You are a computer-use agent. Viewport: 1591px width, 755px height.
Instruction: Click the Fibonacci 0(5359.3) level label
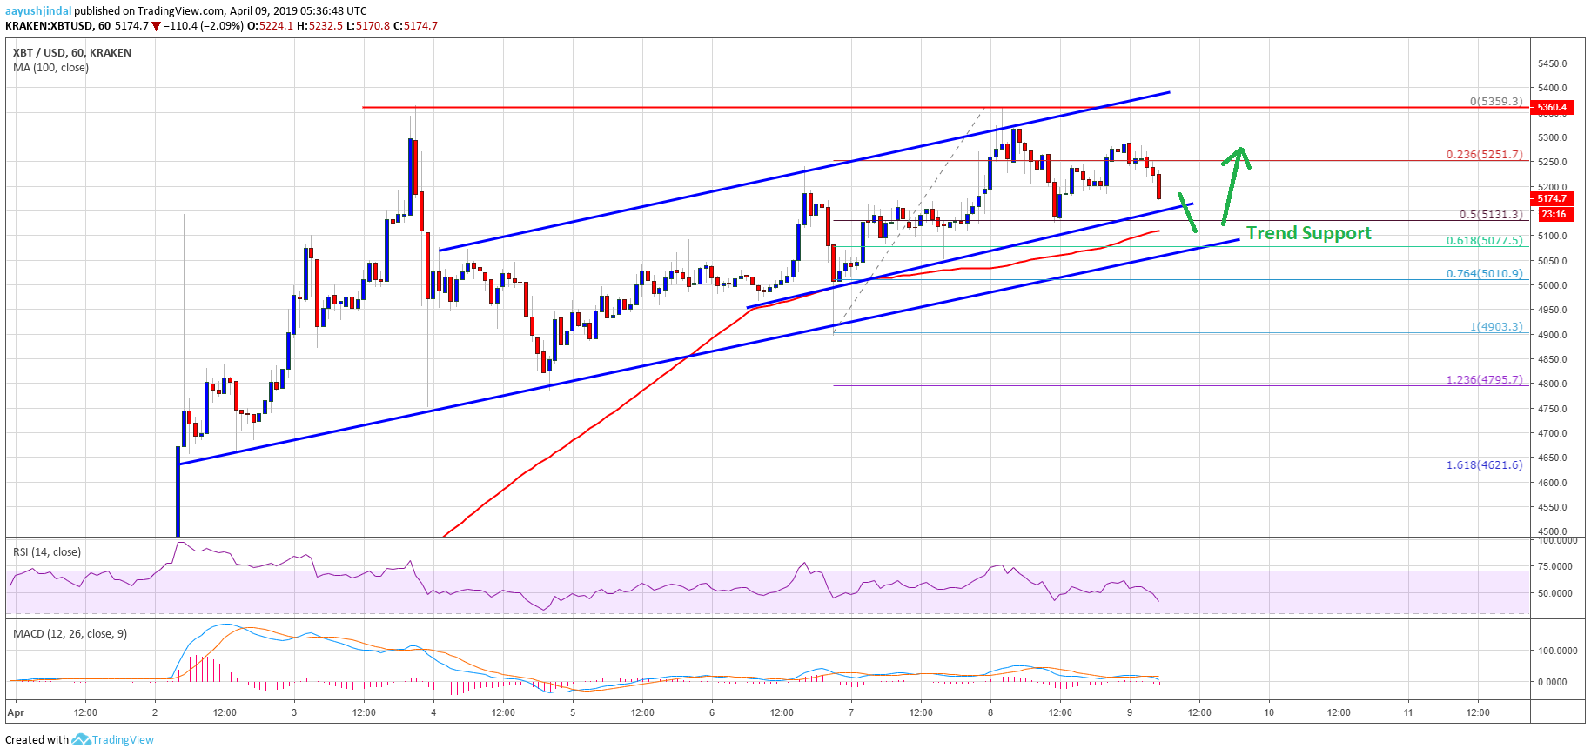1496,102
